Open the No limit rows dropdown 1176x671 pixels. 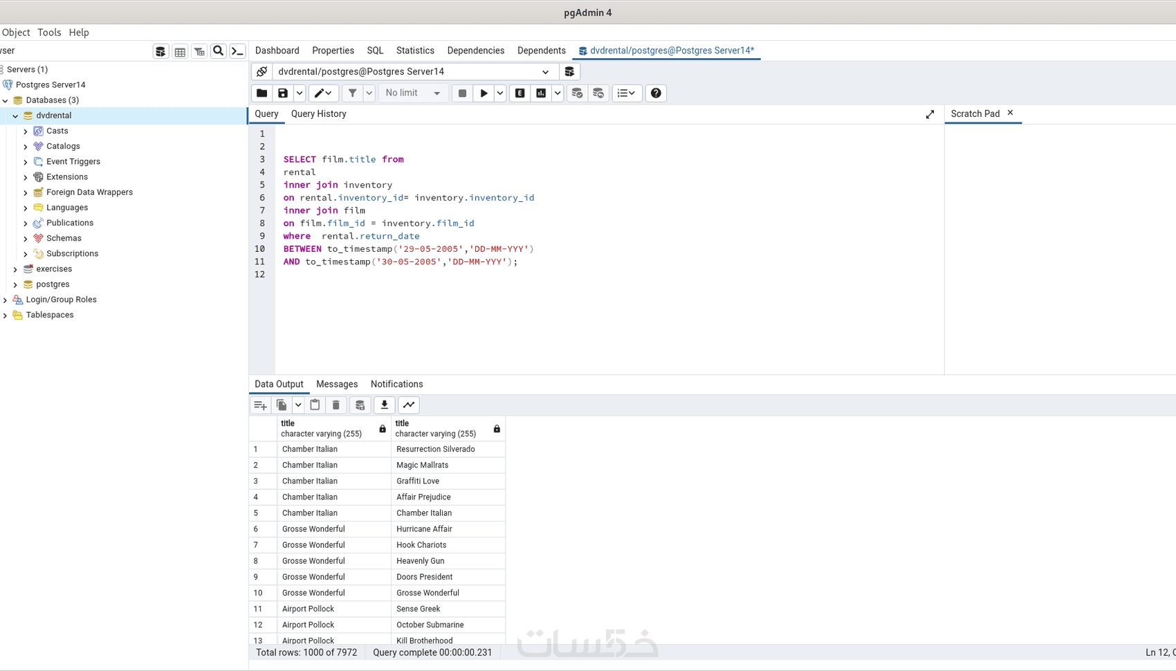[437, 93]
